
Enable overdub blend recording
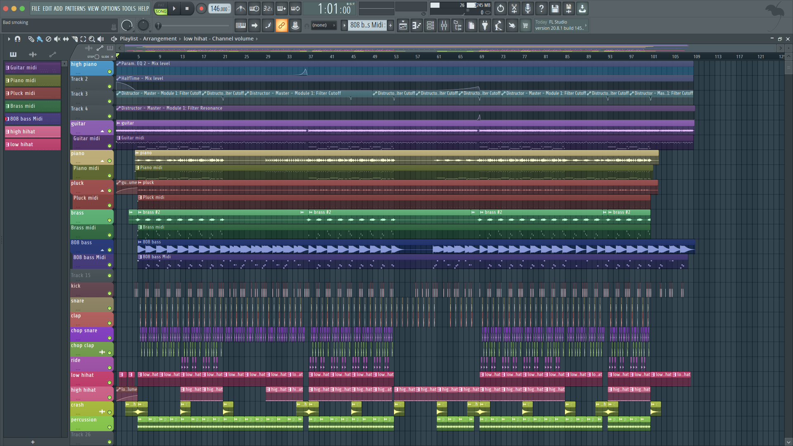pos(282,8)
